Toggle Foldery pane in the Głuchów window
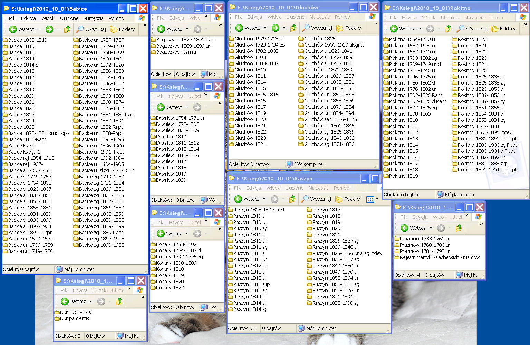The width and height of the screenshot is (530, 345). coord(349,28)
